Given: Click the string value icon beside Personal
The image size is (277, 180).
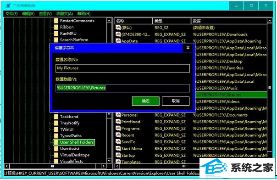Looking at the screenshot, I should point(118,115).
